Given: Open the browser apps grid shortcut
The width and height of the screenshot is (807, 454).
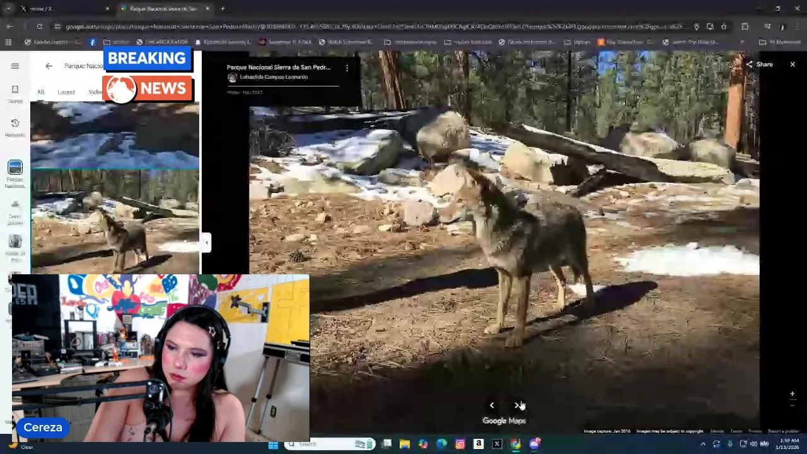Looking at the screenshot, I should [8, 42].
